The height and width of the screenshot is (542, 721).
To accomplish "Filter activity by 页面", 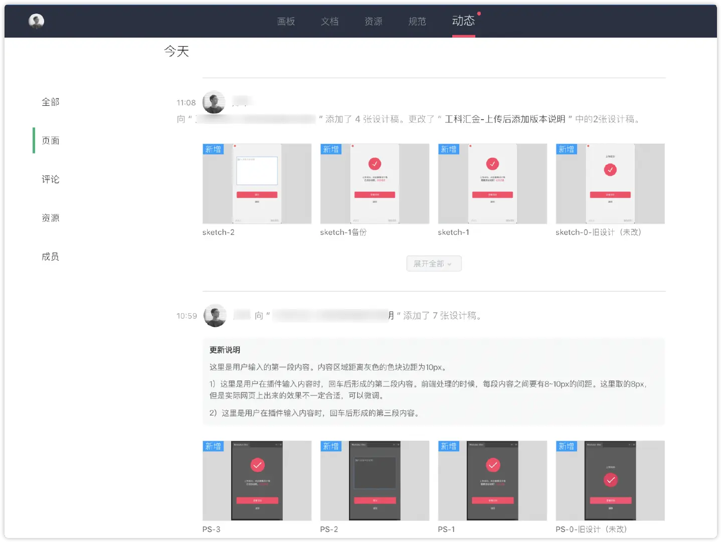I will point(50,141).
